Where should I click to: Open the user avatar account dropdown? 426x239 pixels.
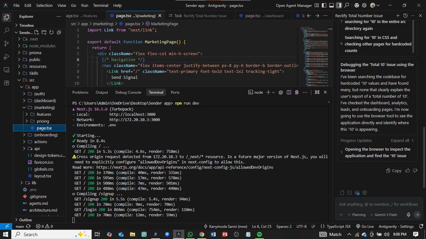tap(375, 5)
